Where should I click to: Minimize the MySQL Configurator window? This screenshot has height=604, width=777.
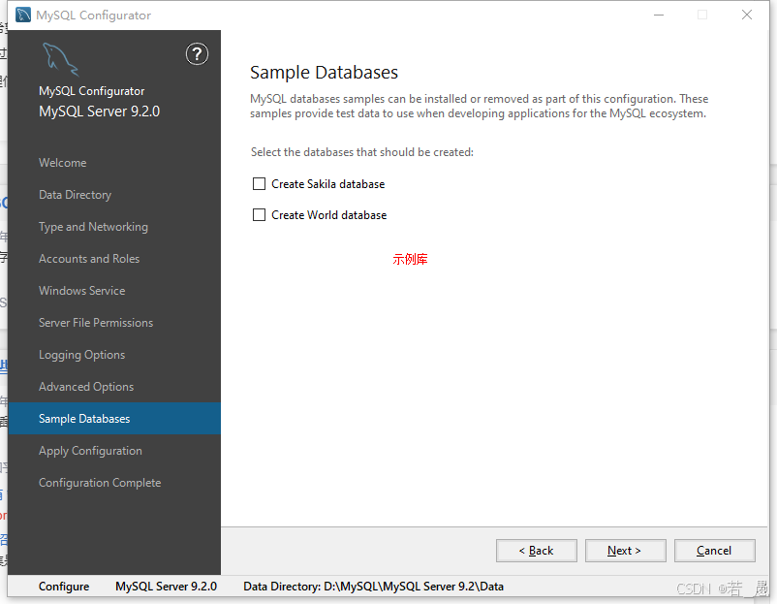[x=659, y=15]
